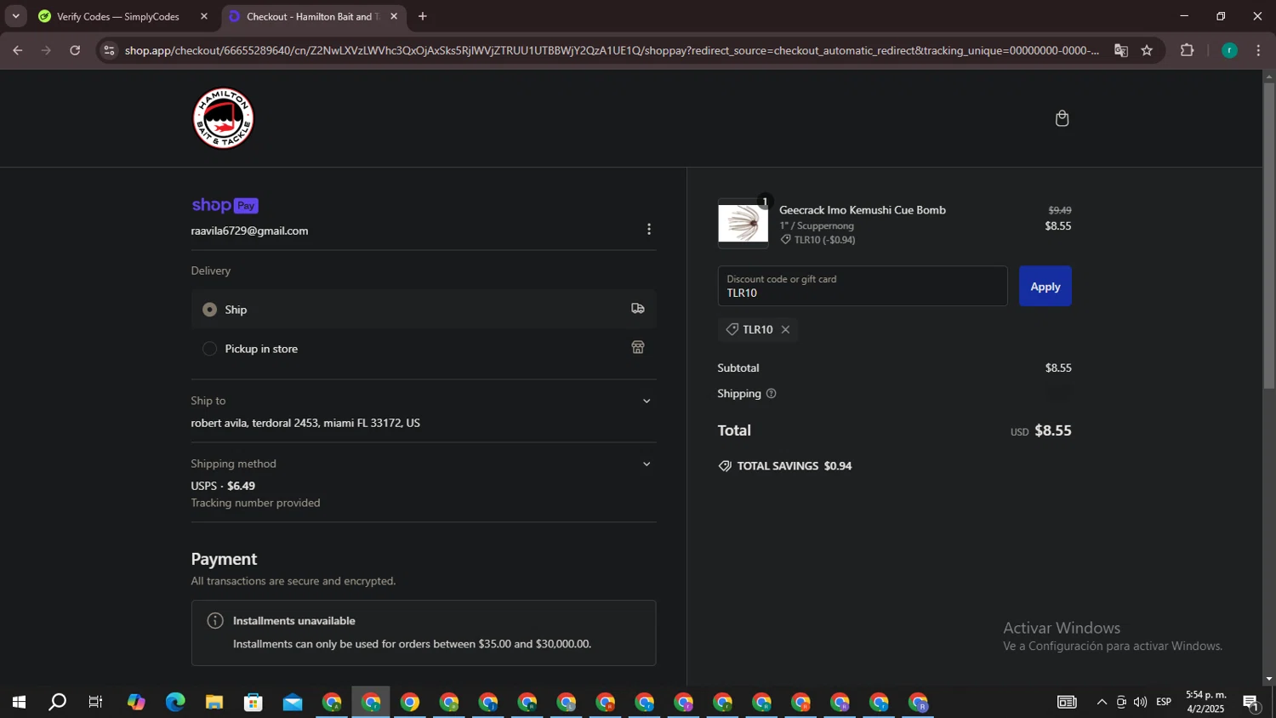Focus the discount code or gift card field
The height and width of the screenshot is (718, 1276).
(863, 286)
